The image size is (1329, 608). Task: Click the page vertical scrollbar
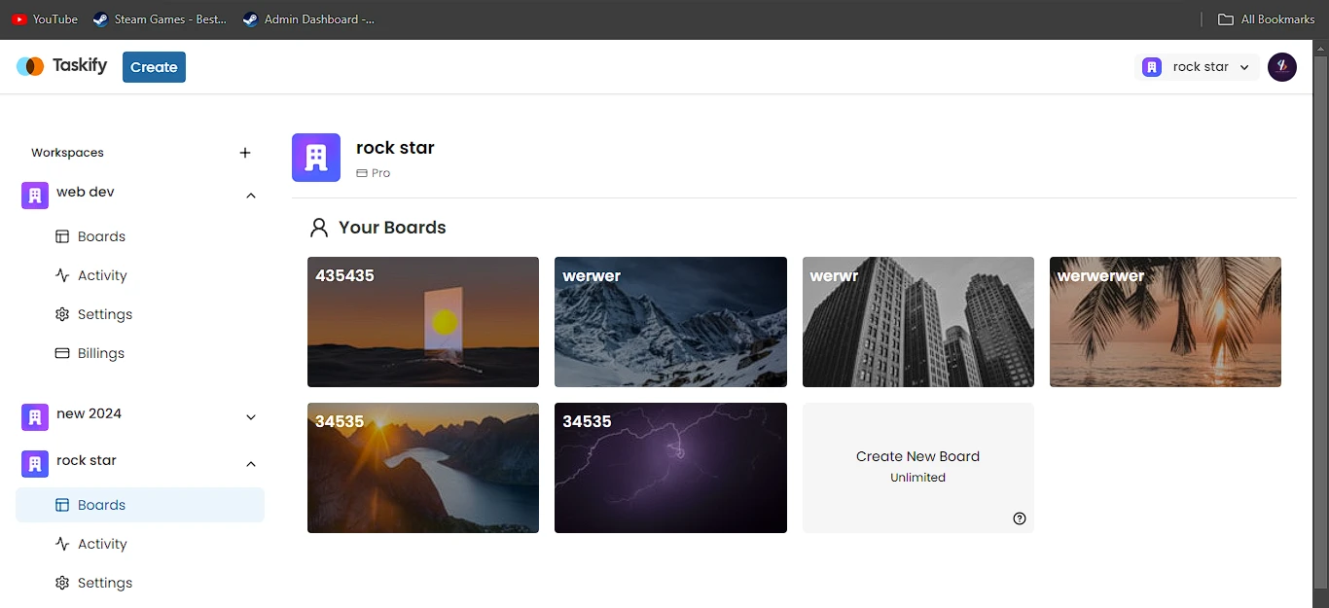(1321, 324)
